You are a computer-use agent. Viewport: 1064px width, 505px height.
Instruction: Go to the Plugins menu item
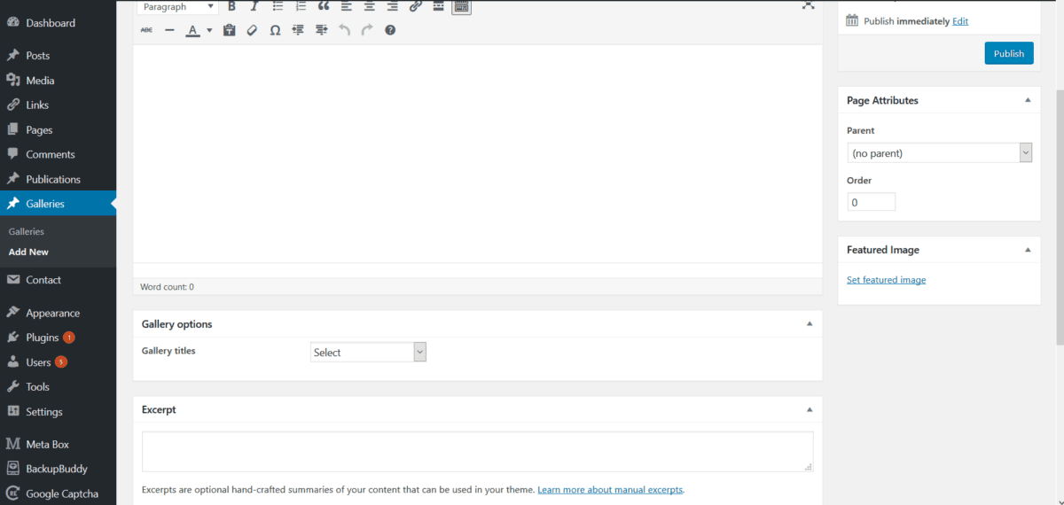42,338
